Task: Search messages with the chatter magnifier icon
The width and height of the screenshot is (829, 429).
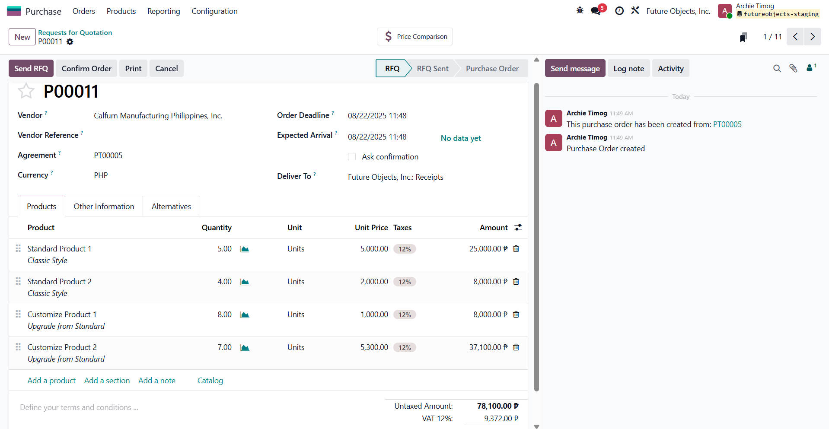Action: pos(777,68)
